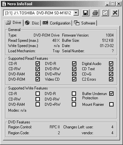Toggle the DVD-ROM read feature checkbox
Image resolution: width=123 pixels, height=145 pixels.
click(x=38, y=79)
